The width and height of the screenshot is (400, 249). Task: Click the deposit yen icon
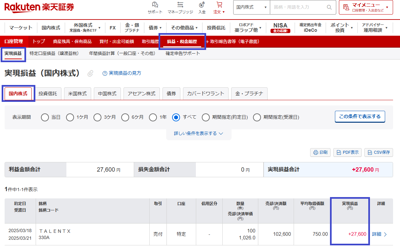click(202, 5)
